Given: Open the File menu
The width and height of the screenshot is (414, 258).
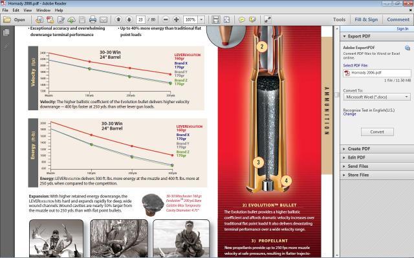Looking at the screenshot, I should pyautogui.click(x=5, y=10).
